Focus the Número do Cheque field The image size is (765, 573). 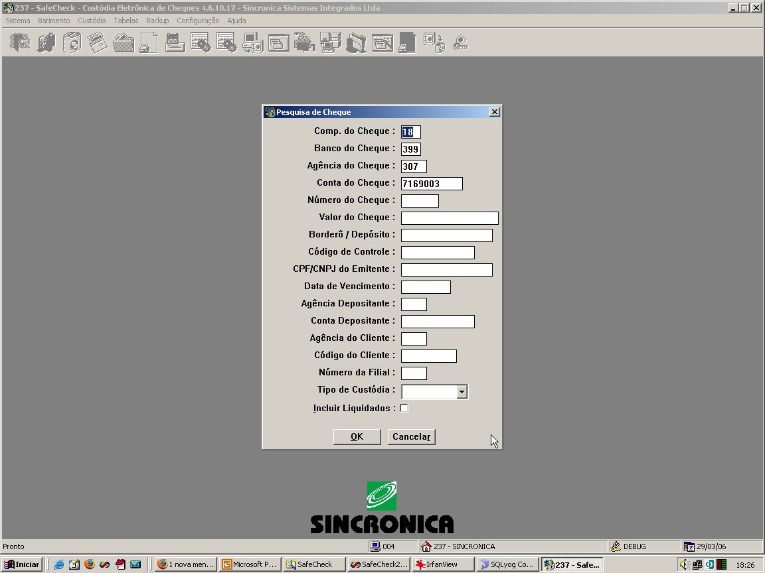[420, 201]
